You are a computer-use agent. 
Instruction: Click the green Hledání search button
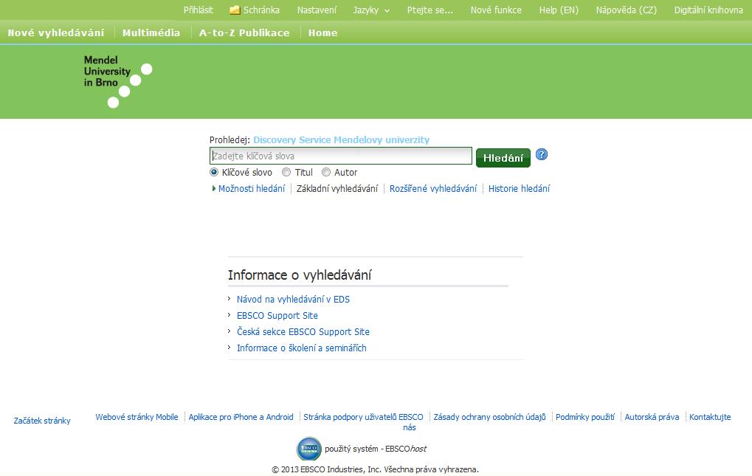coord(503,158)
